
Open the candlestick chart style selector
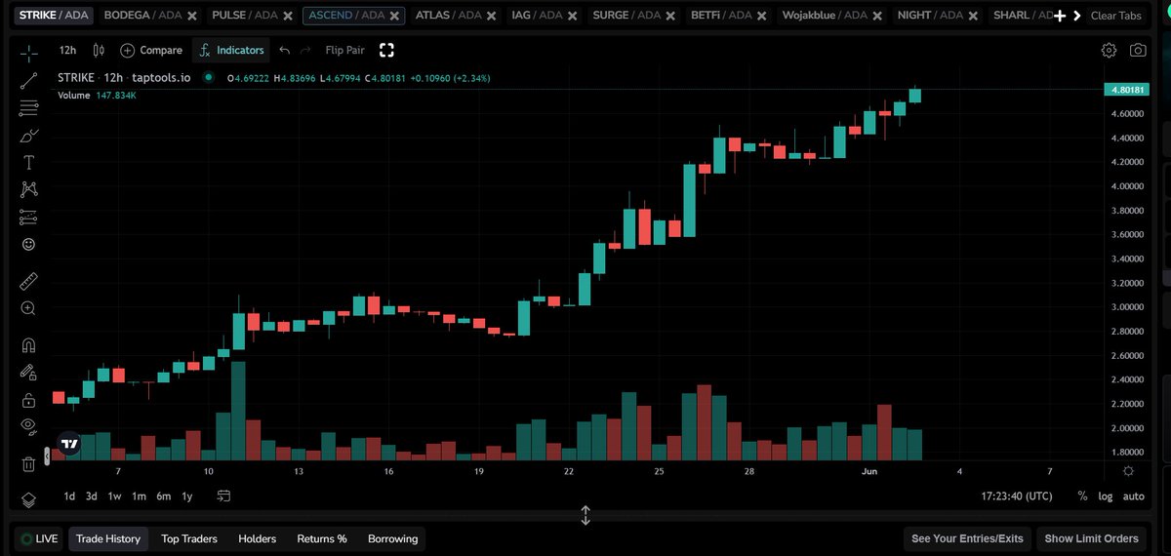pos(99,50)
